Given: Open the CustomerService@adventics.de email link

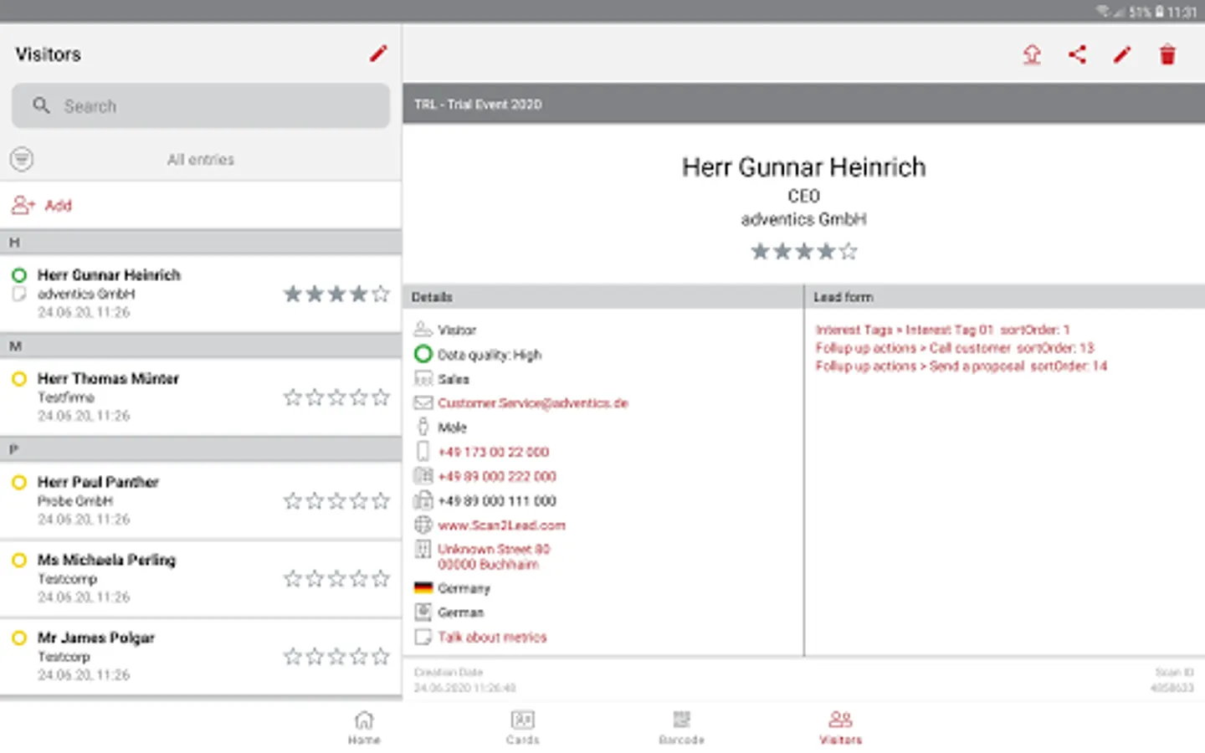Looking at the screenshot, I should pyautogui.click(x=532, y=403).
